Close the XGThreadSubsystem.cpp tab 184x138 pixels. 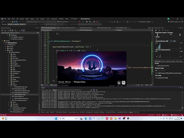(59, 28)
